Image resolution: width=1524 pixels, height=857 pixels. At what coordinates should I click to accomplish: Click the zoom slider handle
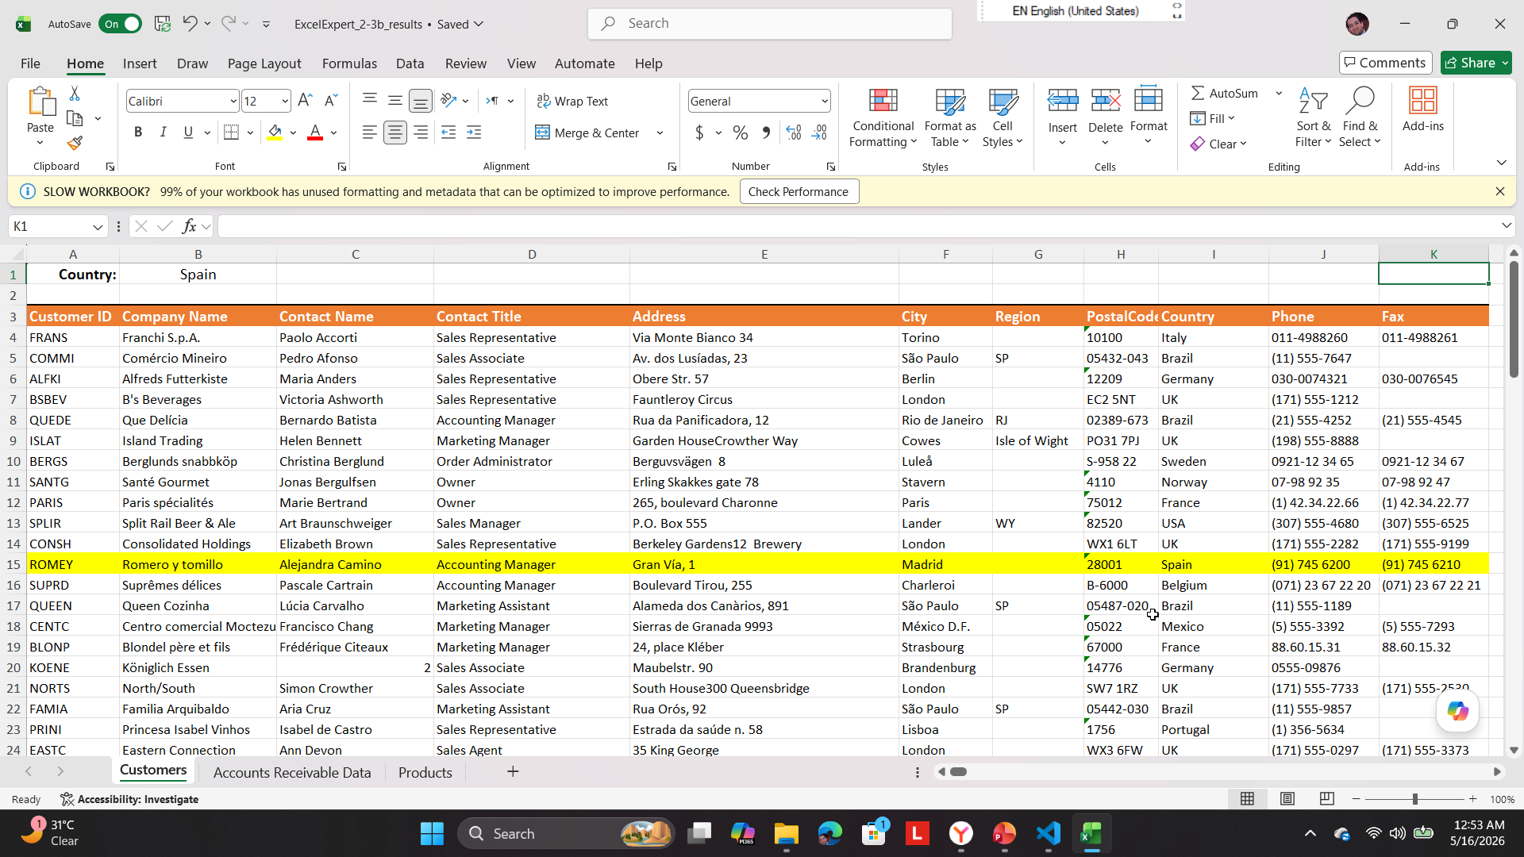coord(1414,799)
